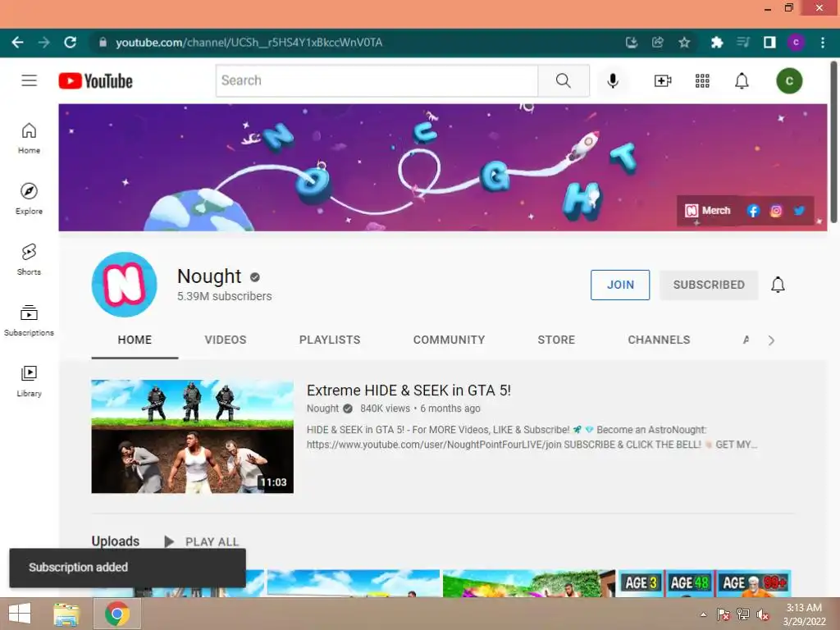840x630 pixels.
Task: Toggle the SUBSCRIBED button
Action: pyautogui.click(x=709, y=285)
